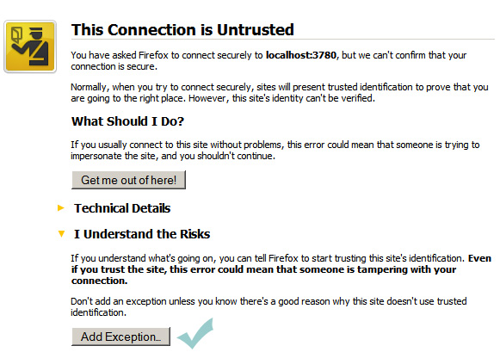The width and height of the screenshot is (500, 352).
Task: Click Get me out of here! button
Action: pyautogui.click(x=128, y=180)
